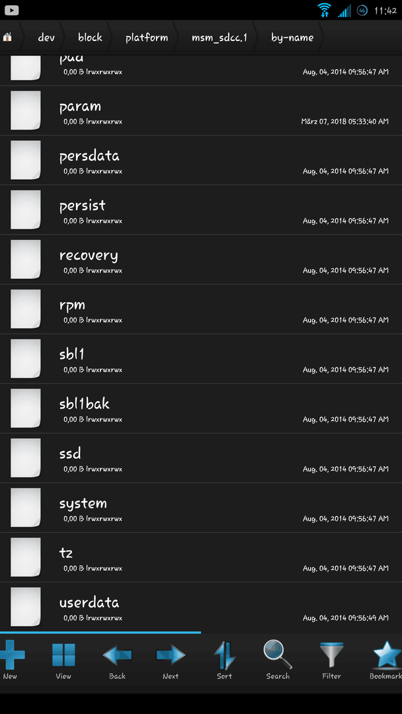Open the recovery partition entry
This screenshot has width=402, height=714.
pyautogui.click(x=201, y=259)
